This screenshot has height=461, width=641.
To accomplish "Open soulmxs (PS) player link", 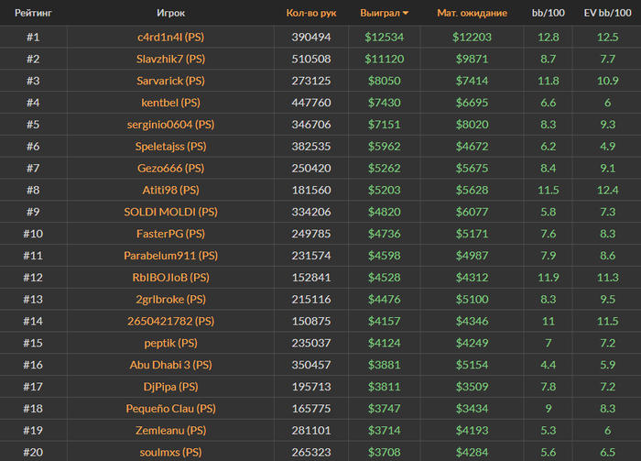I will [x=171, y=453].
